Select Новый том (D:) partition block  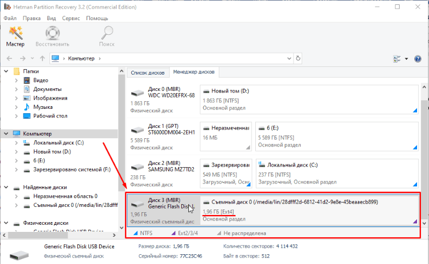point(309,99)
